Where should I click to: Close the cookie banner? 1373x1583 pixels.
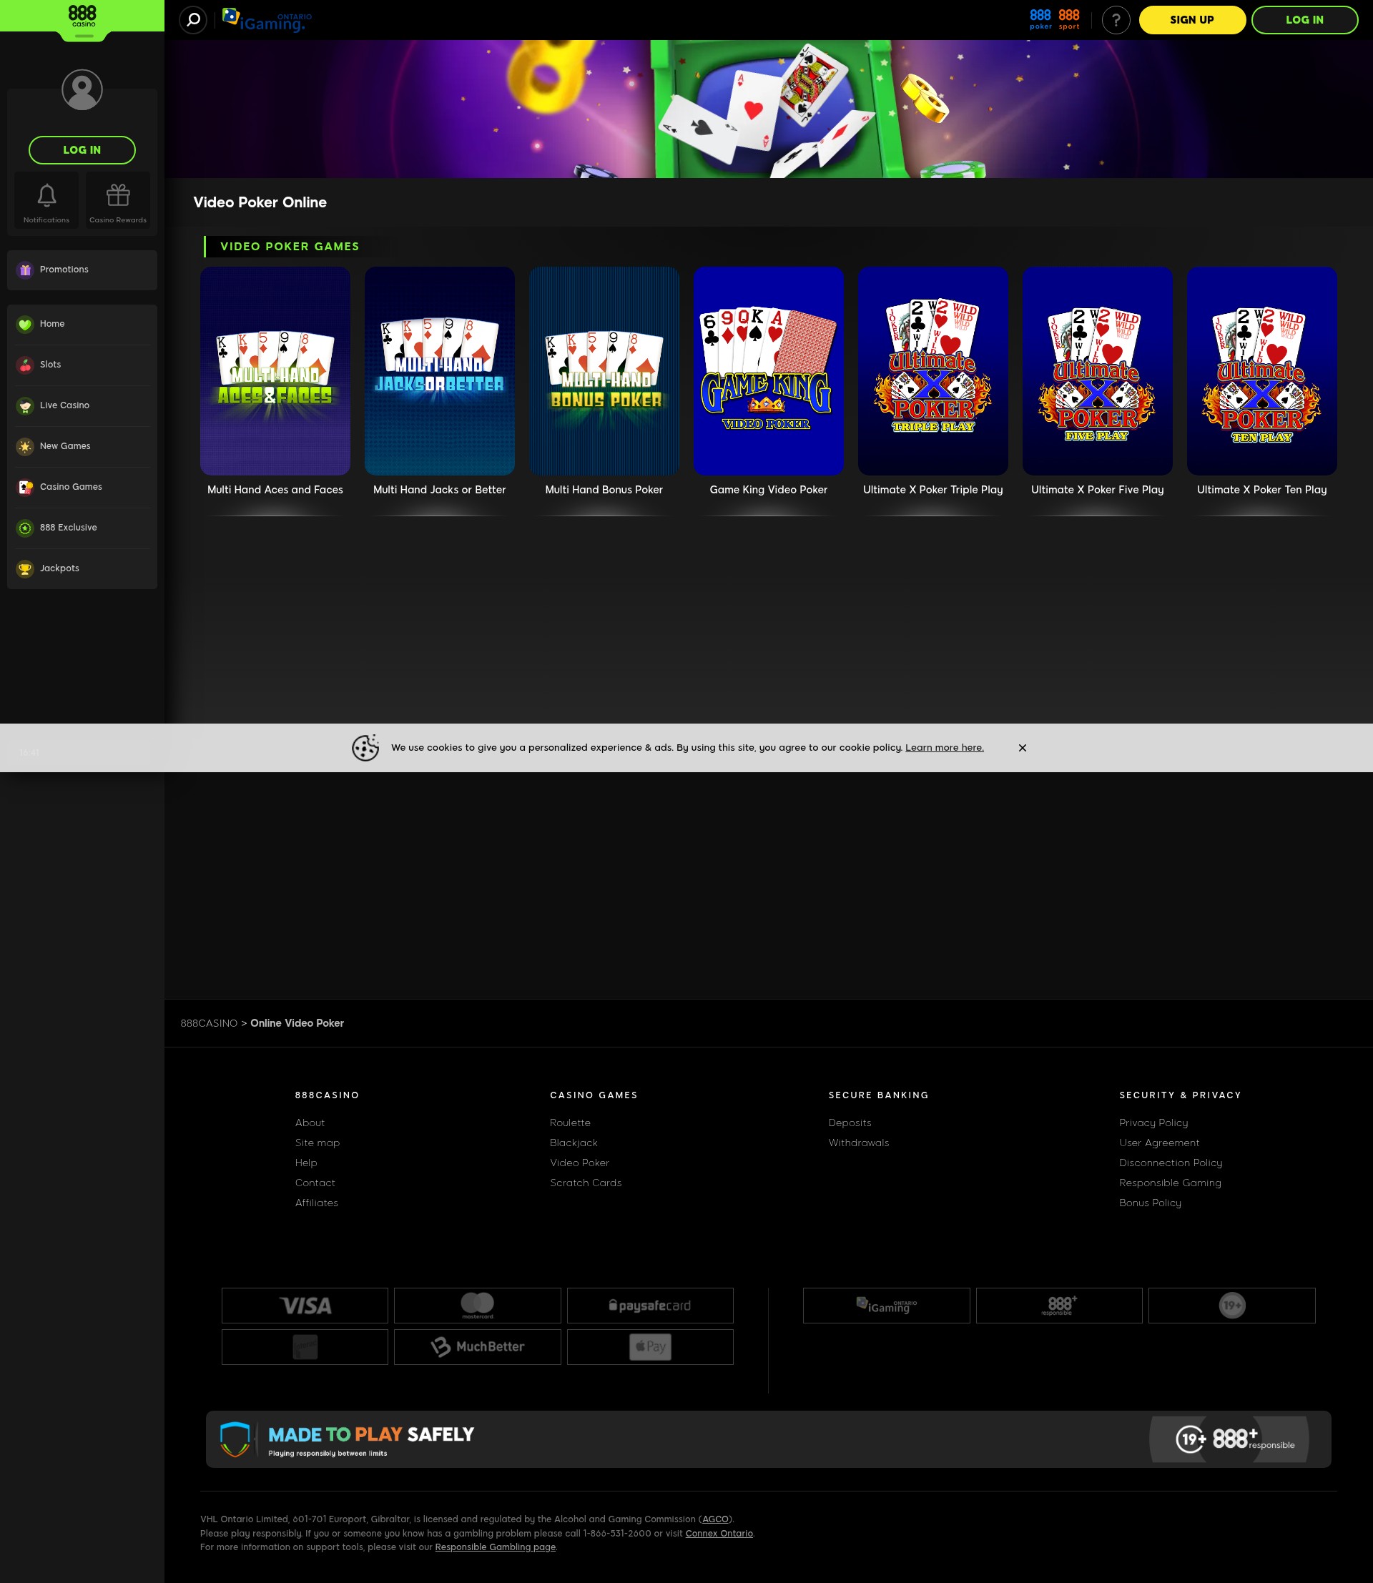click(x=1022, y=748)
